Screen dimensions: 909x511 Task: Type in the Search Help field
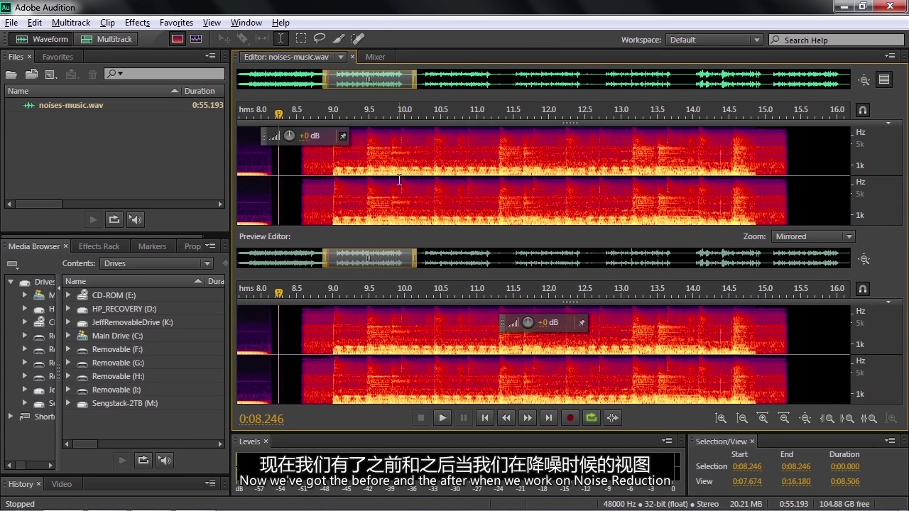(838, 40)
